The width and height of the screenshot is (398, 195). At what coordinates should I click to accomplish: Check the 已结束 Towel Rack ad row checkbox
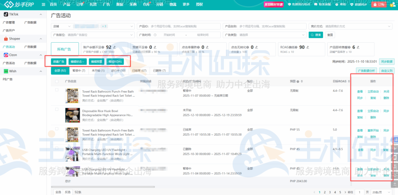pos(57,129)
